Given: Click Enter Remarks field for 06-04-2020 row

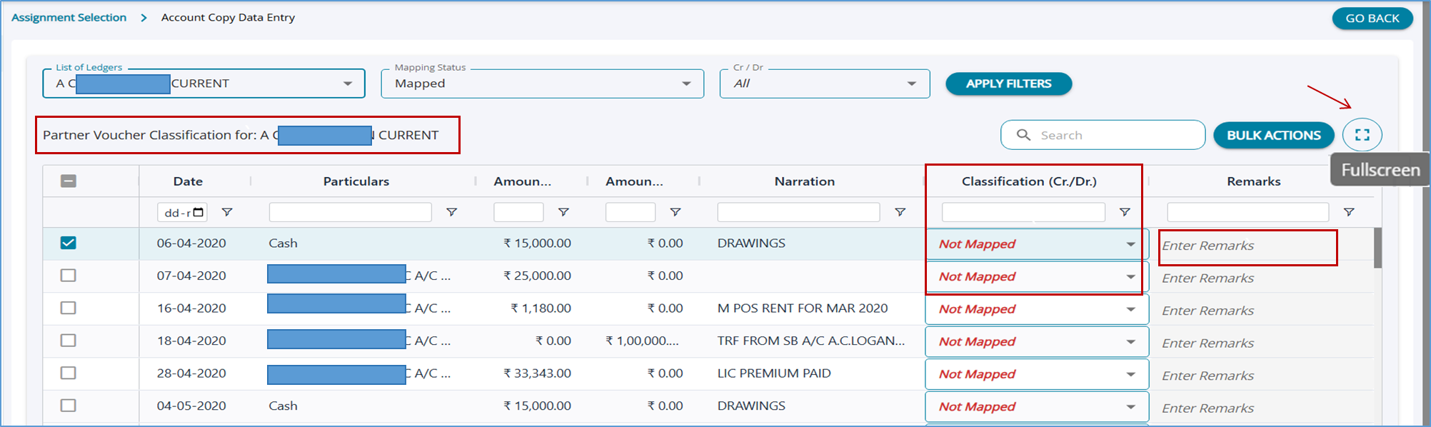Looking at the screenshot, I should coord(1246,246).
